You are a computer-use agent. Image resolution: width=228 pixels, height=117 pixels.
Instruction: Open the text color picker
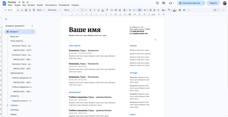coord(103,10)
